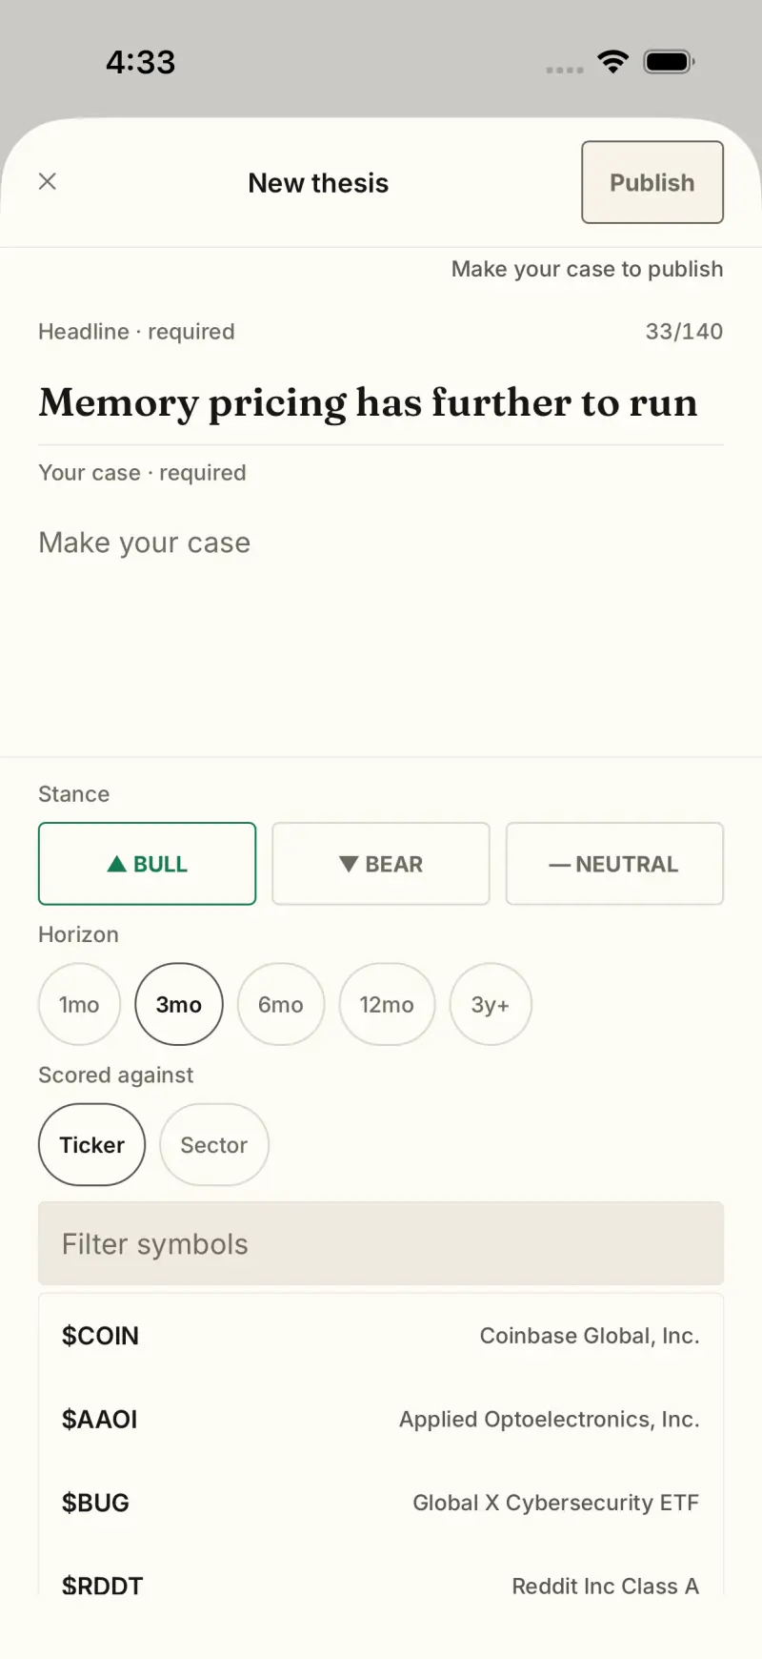Focus the Filter symbols field
The image size is (762, 1659).
tap(381, 1243)
